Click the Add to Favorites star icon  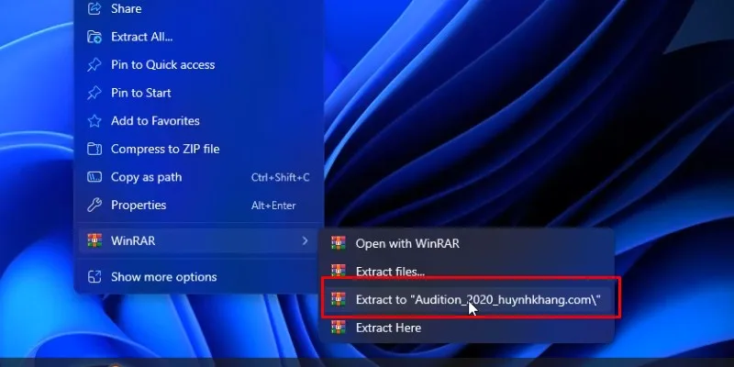click(x=95, y=121)
